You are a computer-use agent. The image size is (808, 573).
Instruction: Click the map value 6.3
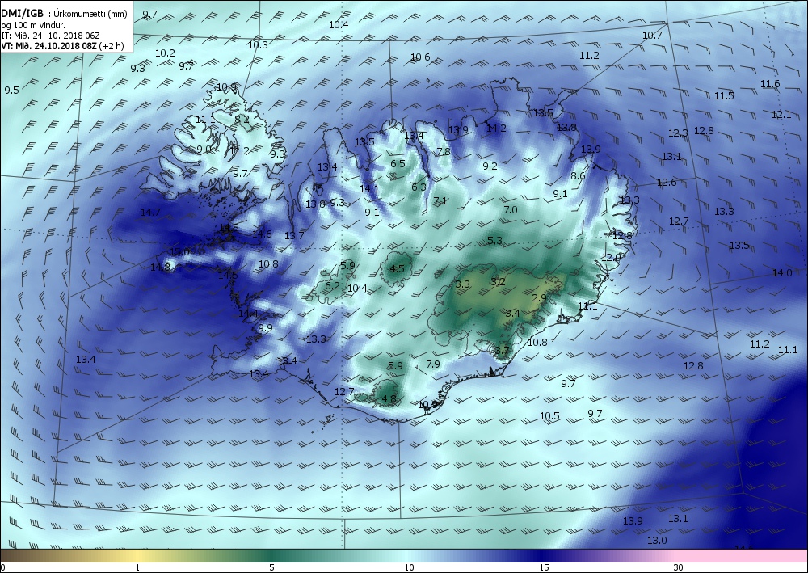[419, 187]
